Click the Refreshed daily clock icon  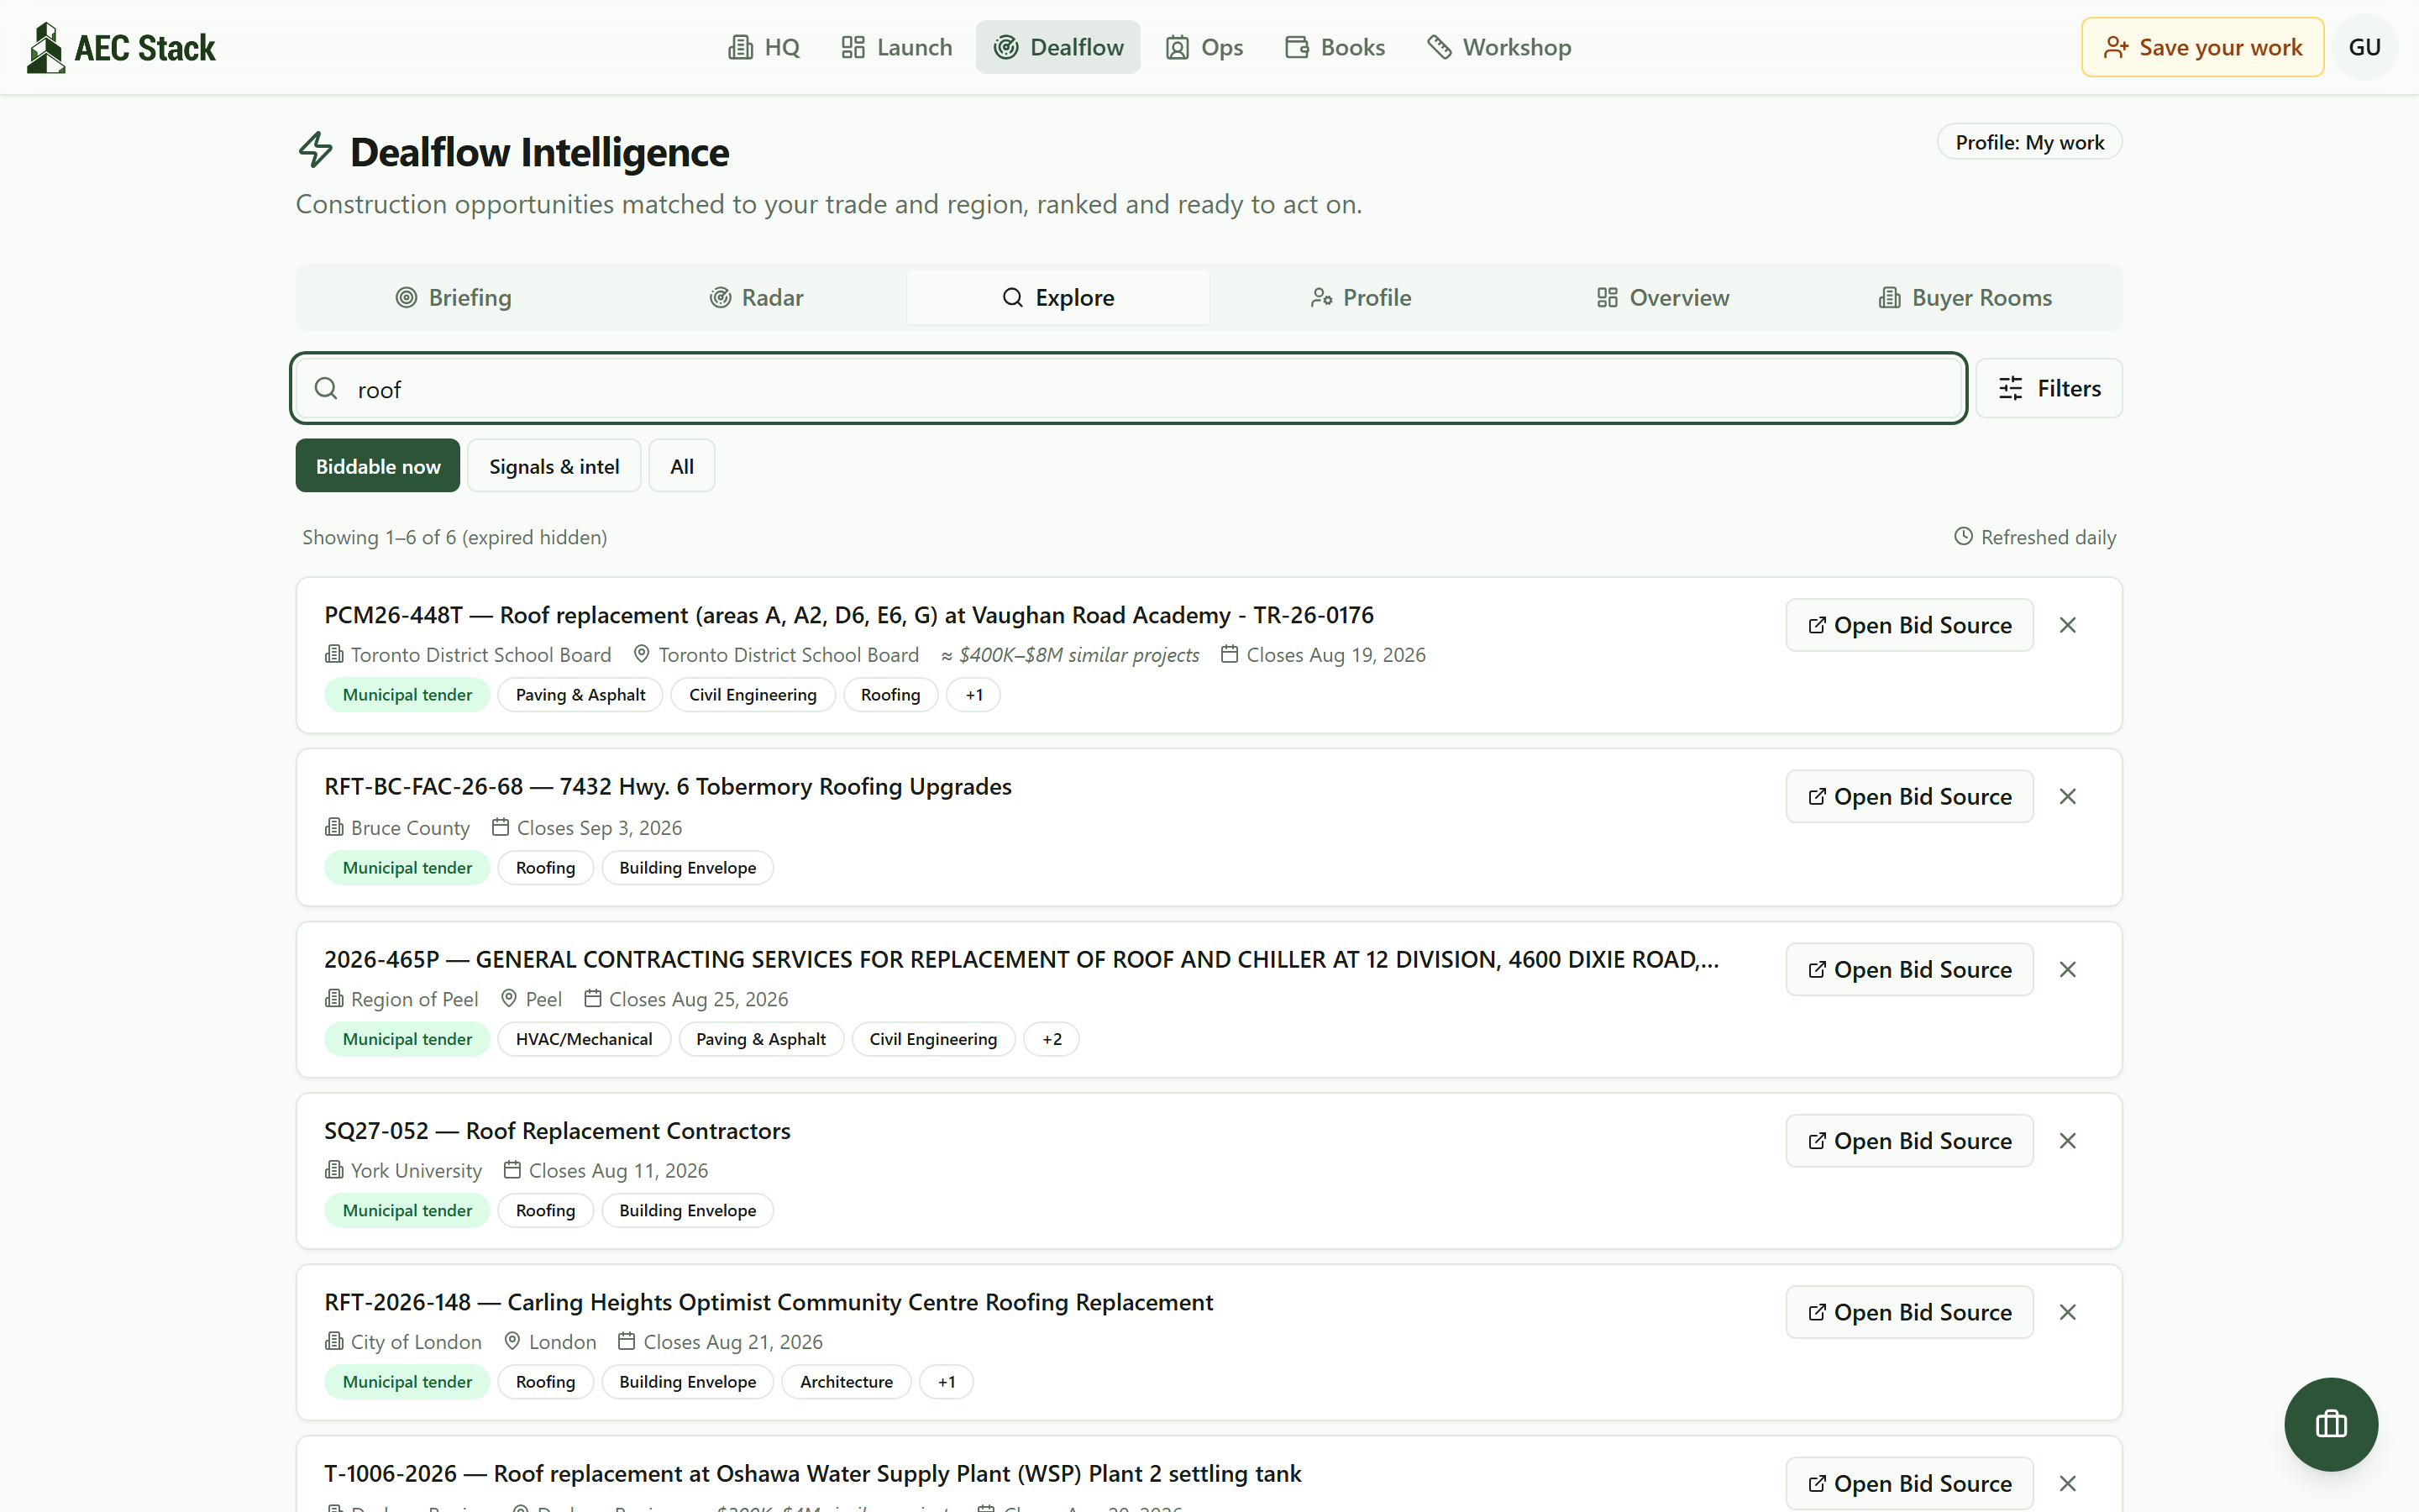1963,537
